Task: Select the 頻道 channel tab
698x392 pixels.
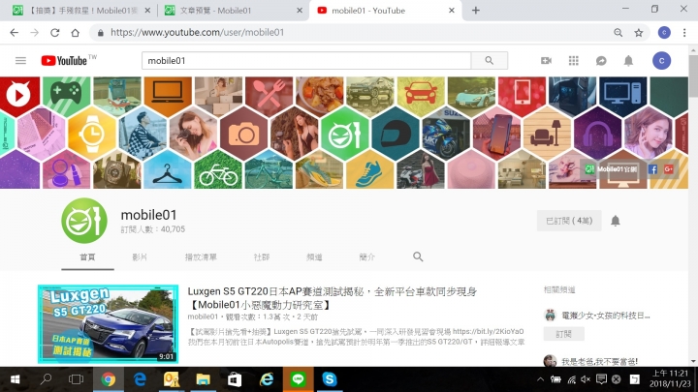Action: click(314, 257)
